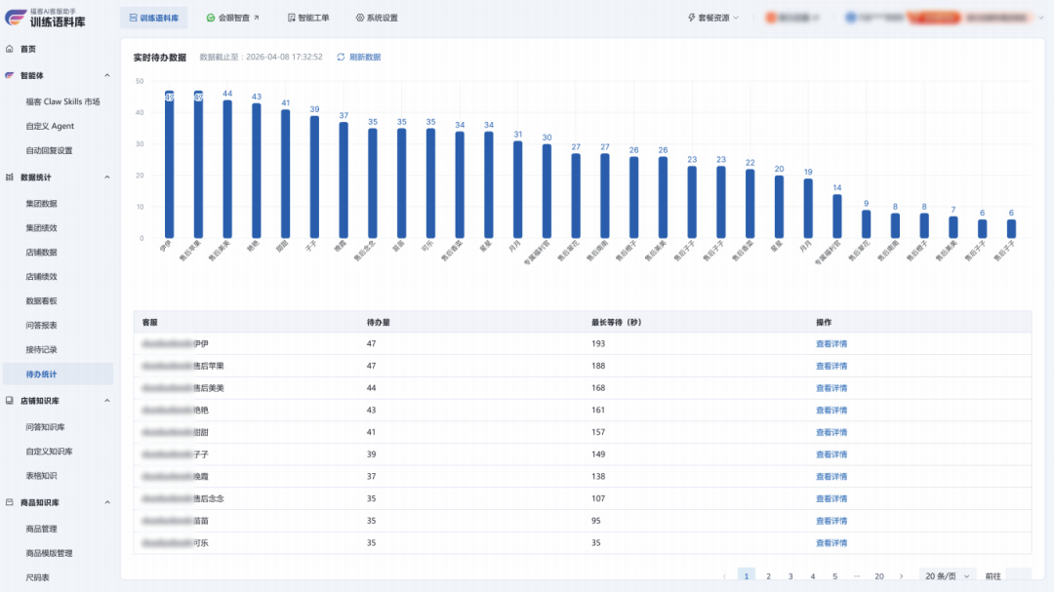This screenshot has width=1054, height=592.
Task: Go to page 2 in pagination
Action: point(768,576)
